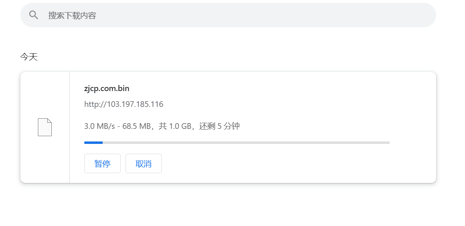Click the magnifier search icon
465x226 pixels.
point(33,15)
